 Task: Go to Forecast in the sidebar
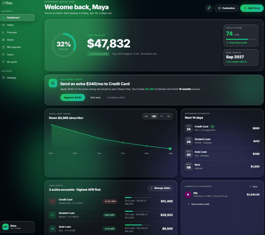[x=17, y=32]
